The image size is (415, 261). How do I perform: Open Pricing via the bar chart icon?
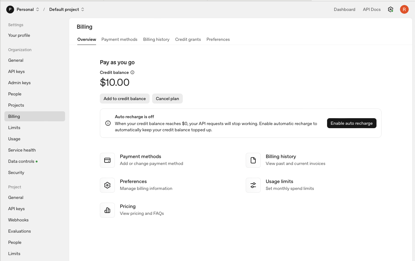(x=107, y=210)
